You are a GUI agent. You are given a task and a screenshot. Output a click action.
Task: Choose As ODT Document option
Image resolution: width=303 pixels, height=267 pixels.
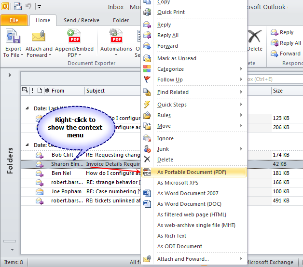(194, 246)
